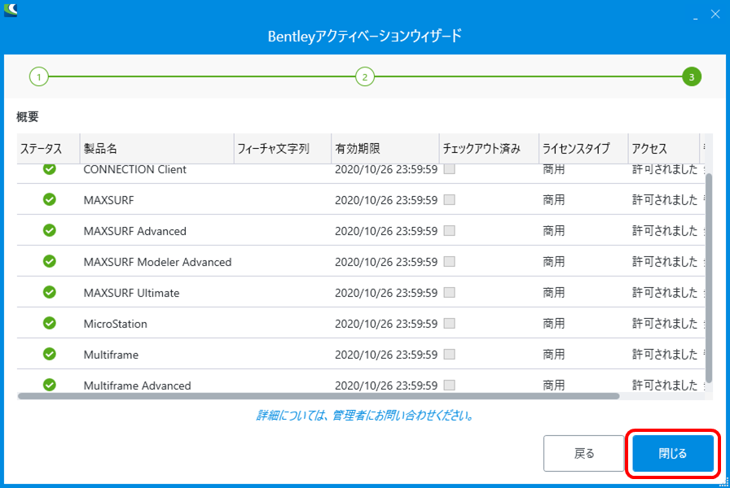
Task: Select the MicroStation product name
Action: click(x=116, y=324)
